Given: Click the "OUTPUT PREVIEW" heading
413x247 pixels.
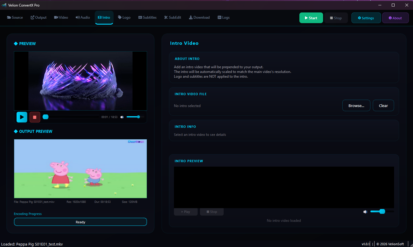Looking at the screenshot, I should coord(36,131).
